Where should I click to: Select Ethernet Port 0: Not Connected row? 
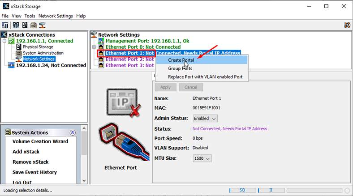tap(143, 47)
